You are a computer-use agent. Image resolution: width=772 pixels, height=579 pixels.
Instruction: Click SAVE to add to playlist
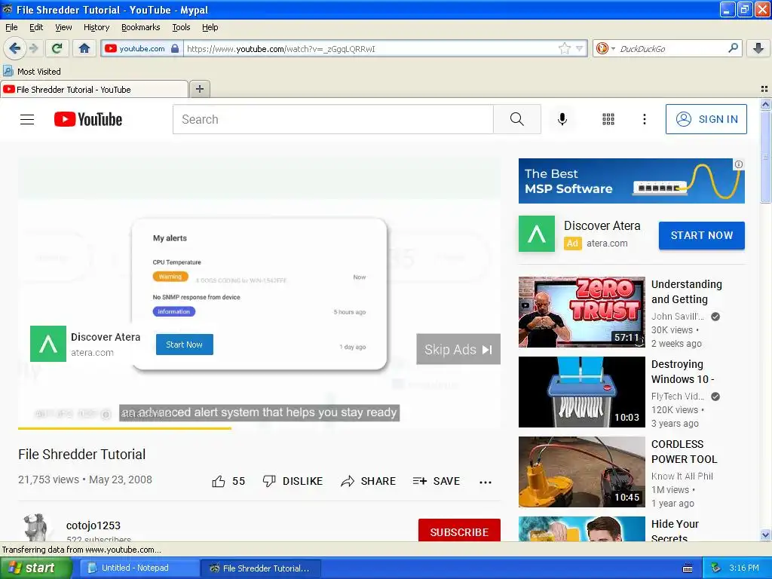(x=437, y=481)
